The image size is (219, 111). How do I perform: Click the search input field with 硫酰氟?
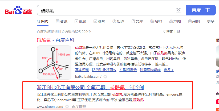point(106,10)
